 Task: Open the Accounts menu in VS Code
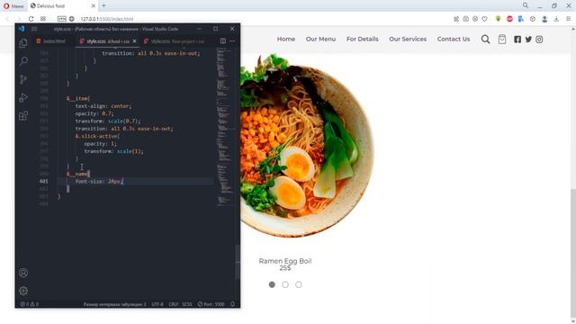click(x=23, y=273)
